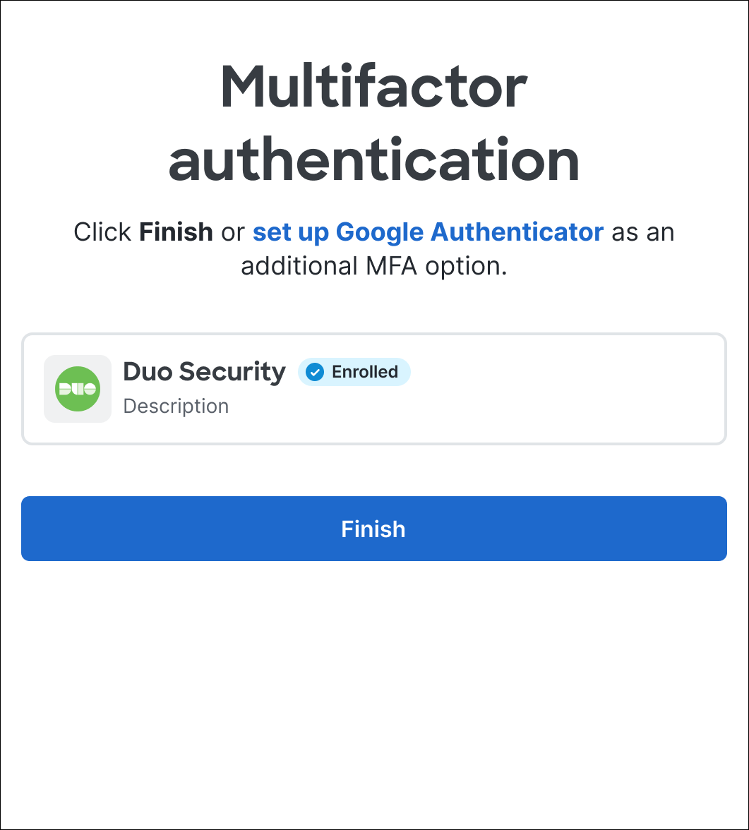
Task: Click the word 'Enrolled' in the badge
Action: tap(365, 372)
